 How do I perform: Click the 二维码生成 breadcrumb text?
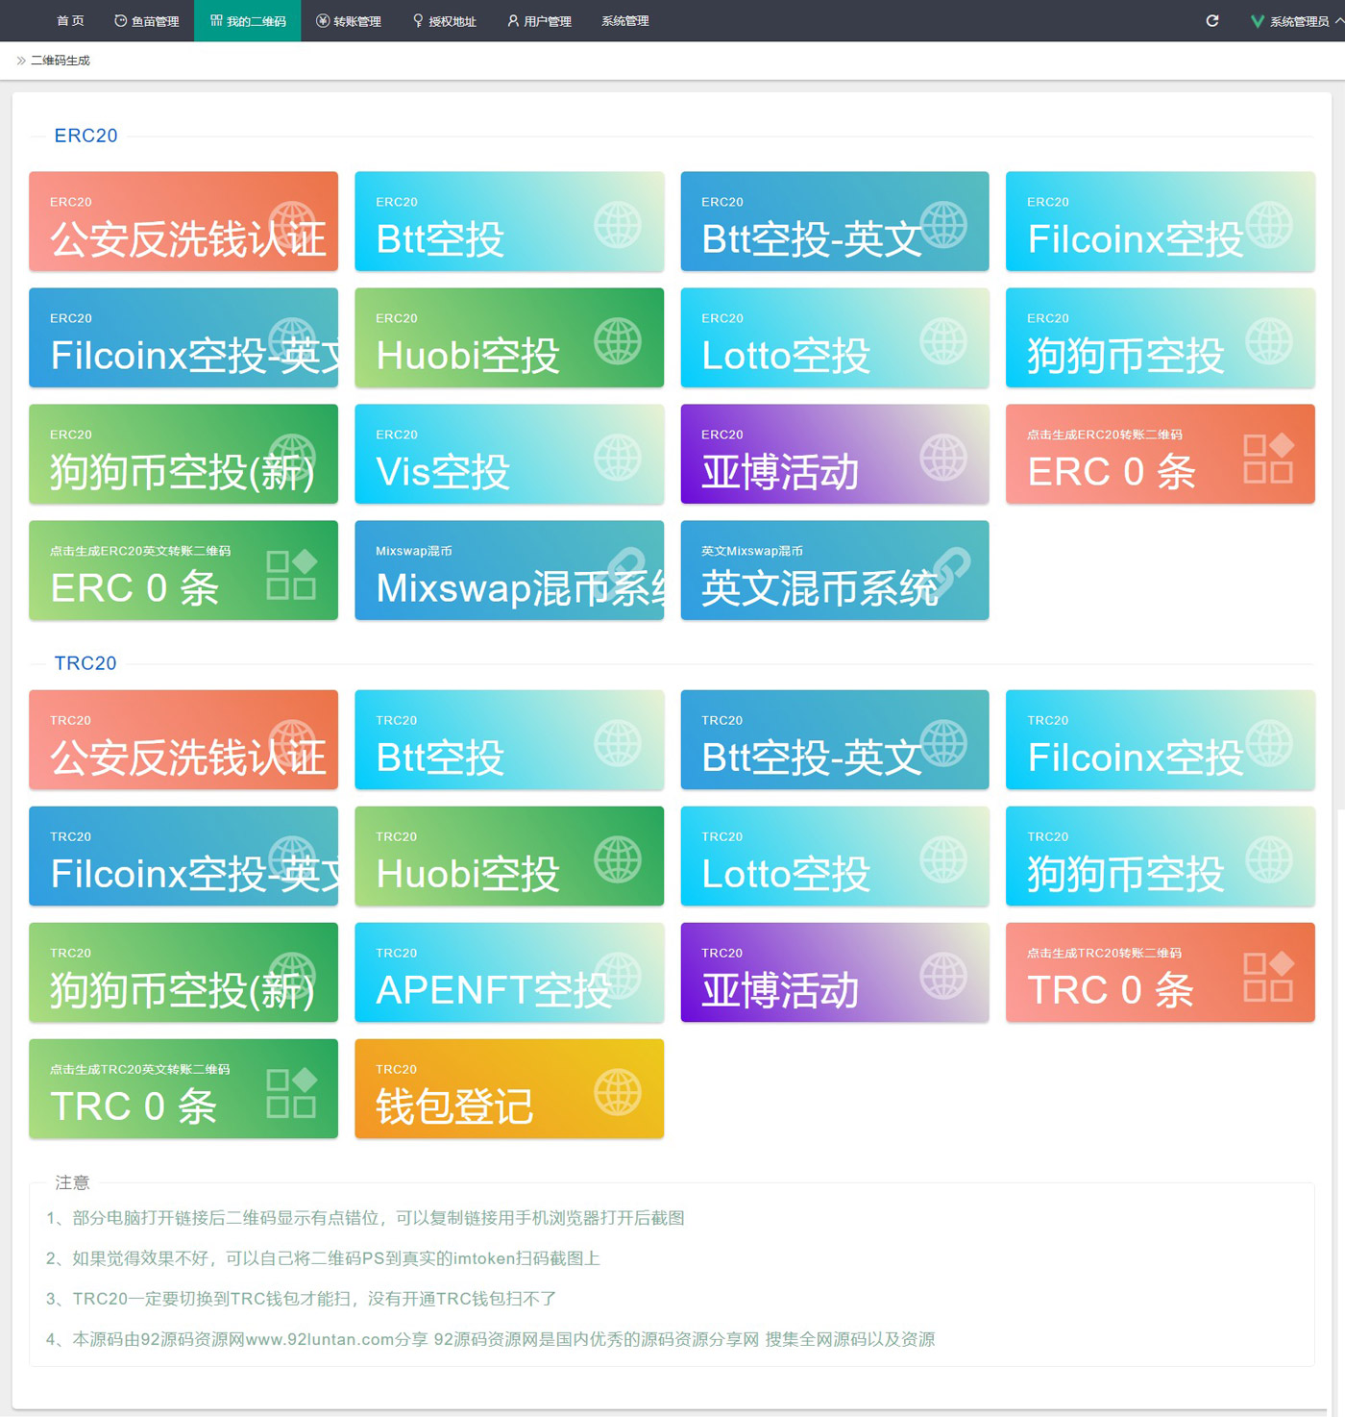tap(61, 61)
